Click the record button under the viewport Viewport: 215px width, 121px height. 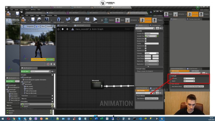[x=48, y=64]
